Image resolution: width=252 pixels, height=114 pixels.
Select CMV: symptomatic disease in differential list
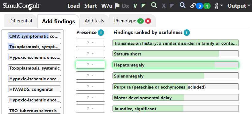pos(34,36)
